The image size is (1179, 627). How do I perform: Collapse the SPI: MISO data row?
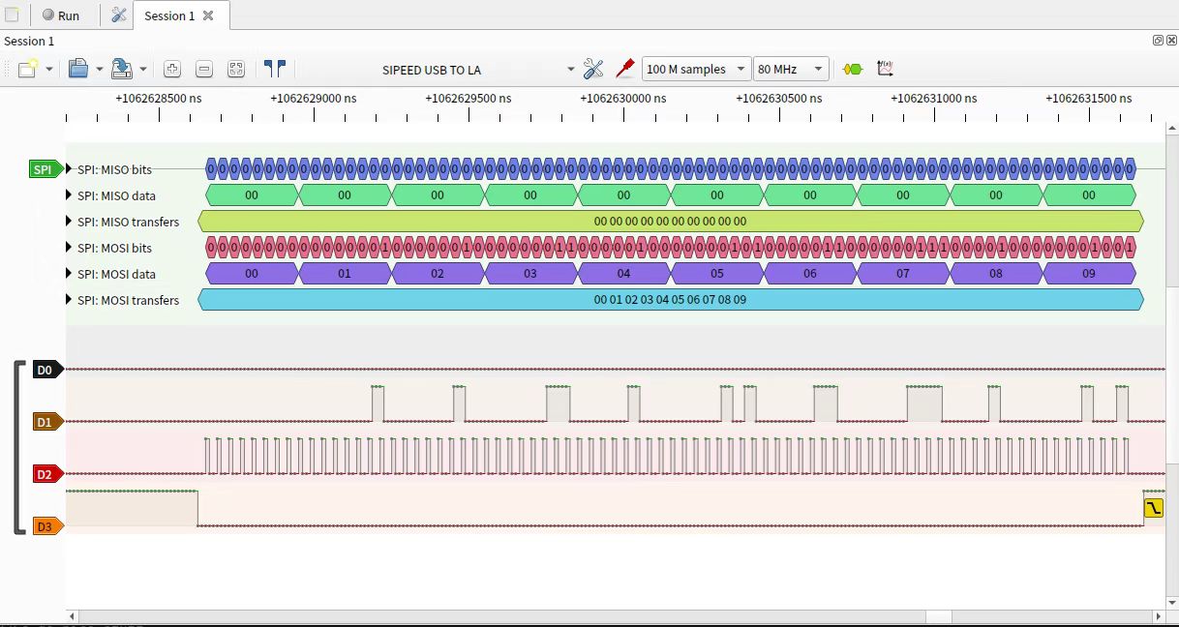pos(69,195)
